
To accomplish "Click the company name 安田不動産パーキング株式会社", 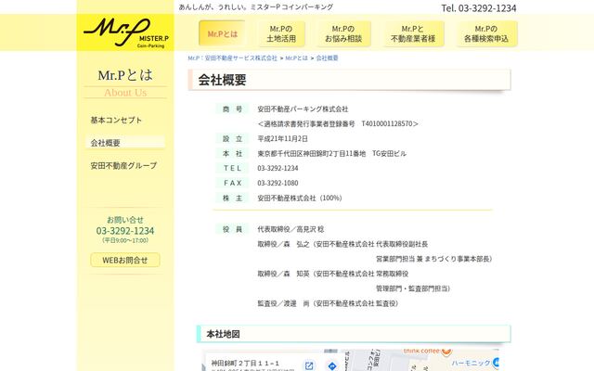I will pos(303,109).
